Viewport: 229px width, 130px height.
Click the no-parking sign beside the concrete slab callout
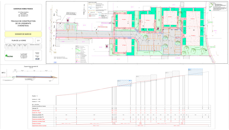68,21
